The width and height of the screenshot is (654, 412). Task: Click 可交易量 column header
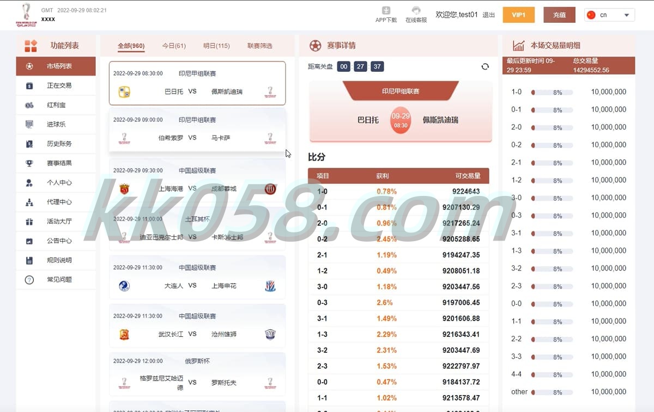click(x=468, y=176)
